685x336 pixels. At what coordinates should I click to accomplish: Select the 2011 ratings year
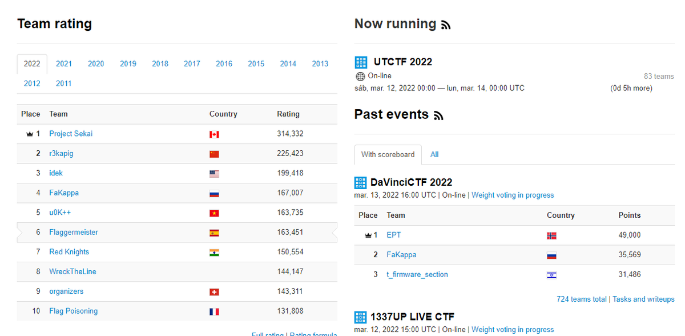coord(63,83)
